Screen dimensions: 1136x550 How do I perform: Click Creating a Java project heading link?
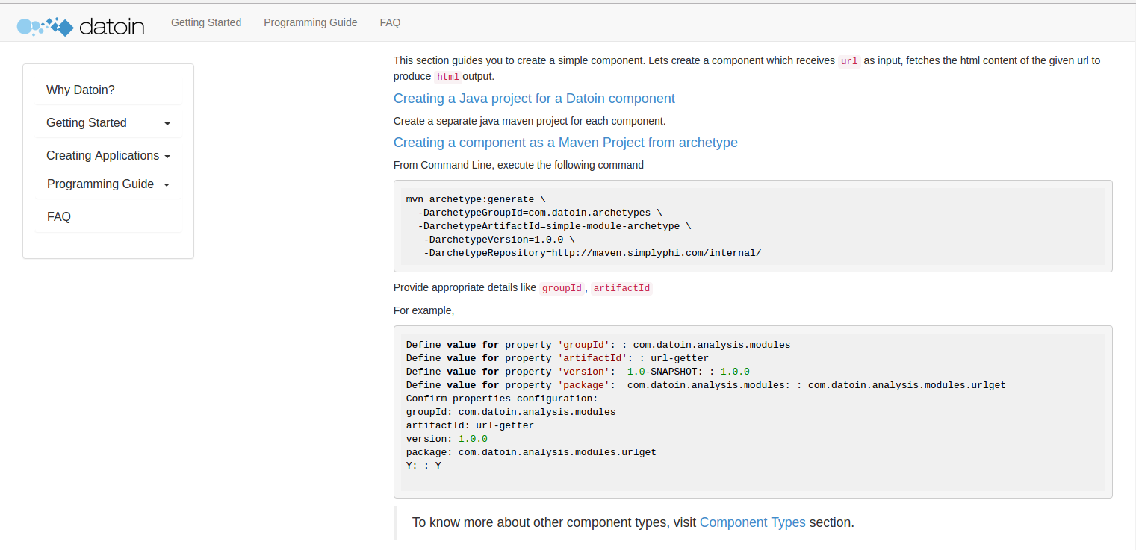(534, 99)
